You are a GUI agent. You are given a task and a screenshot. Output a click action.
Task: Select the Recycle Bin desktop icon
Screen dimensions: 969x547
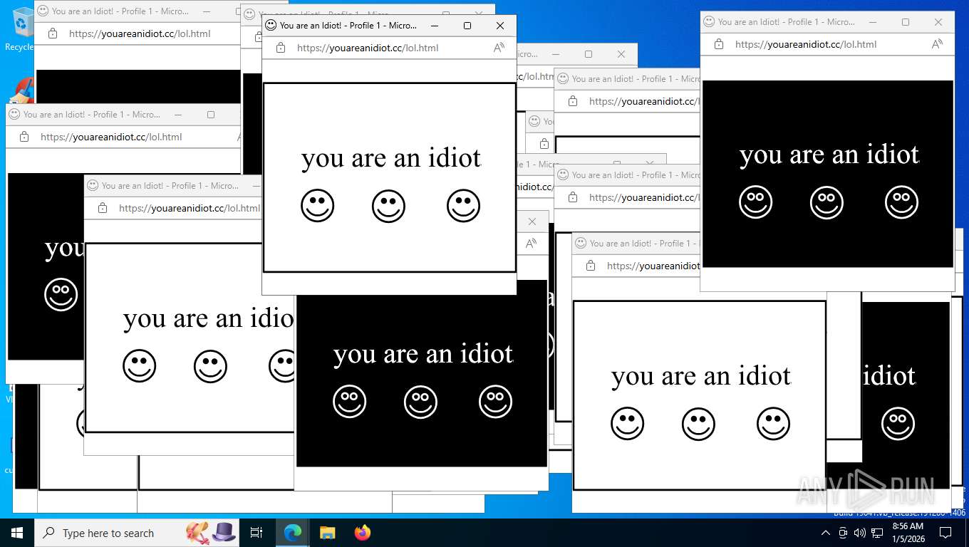coord(21,29)
